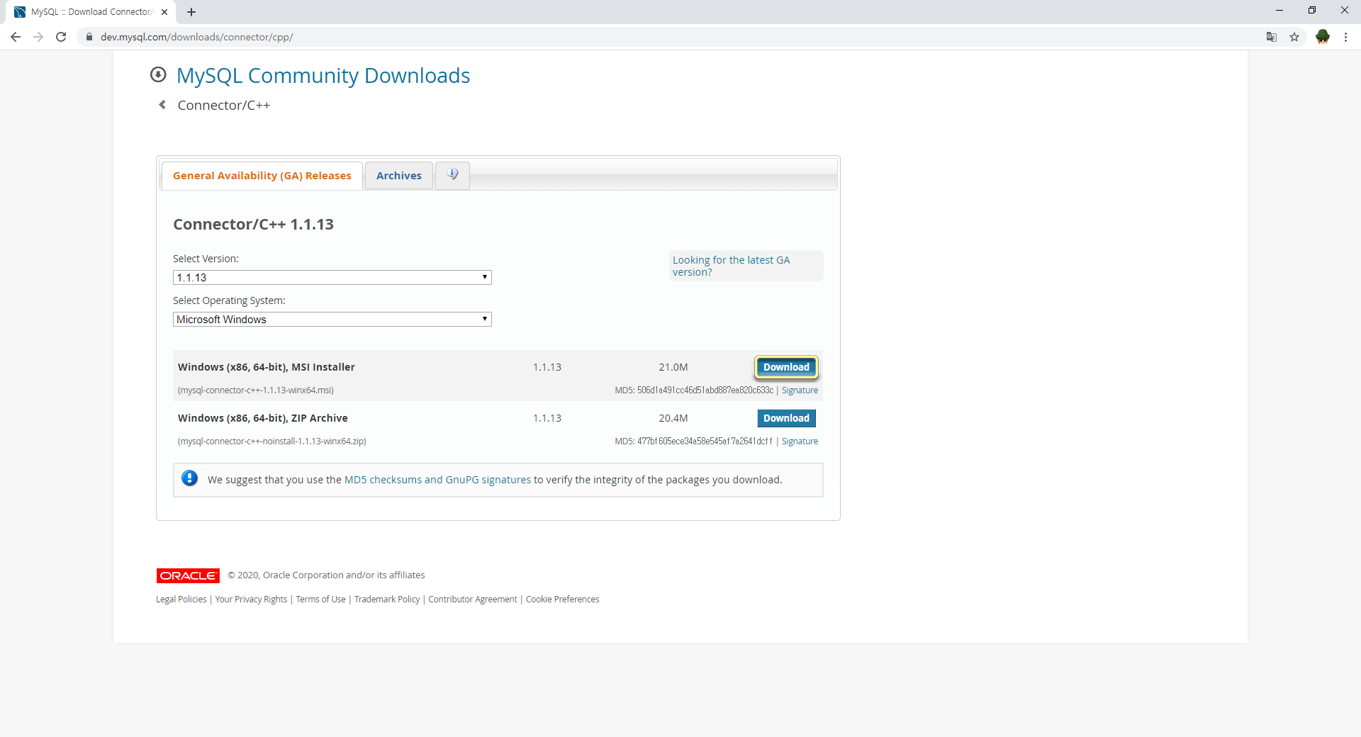The height and width of the screenshot is (737, 1361).
Task: Reload the page with refresh icon
Action: point(61,37)
